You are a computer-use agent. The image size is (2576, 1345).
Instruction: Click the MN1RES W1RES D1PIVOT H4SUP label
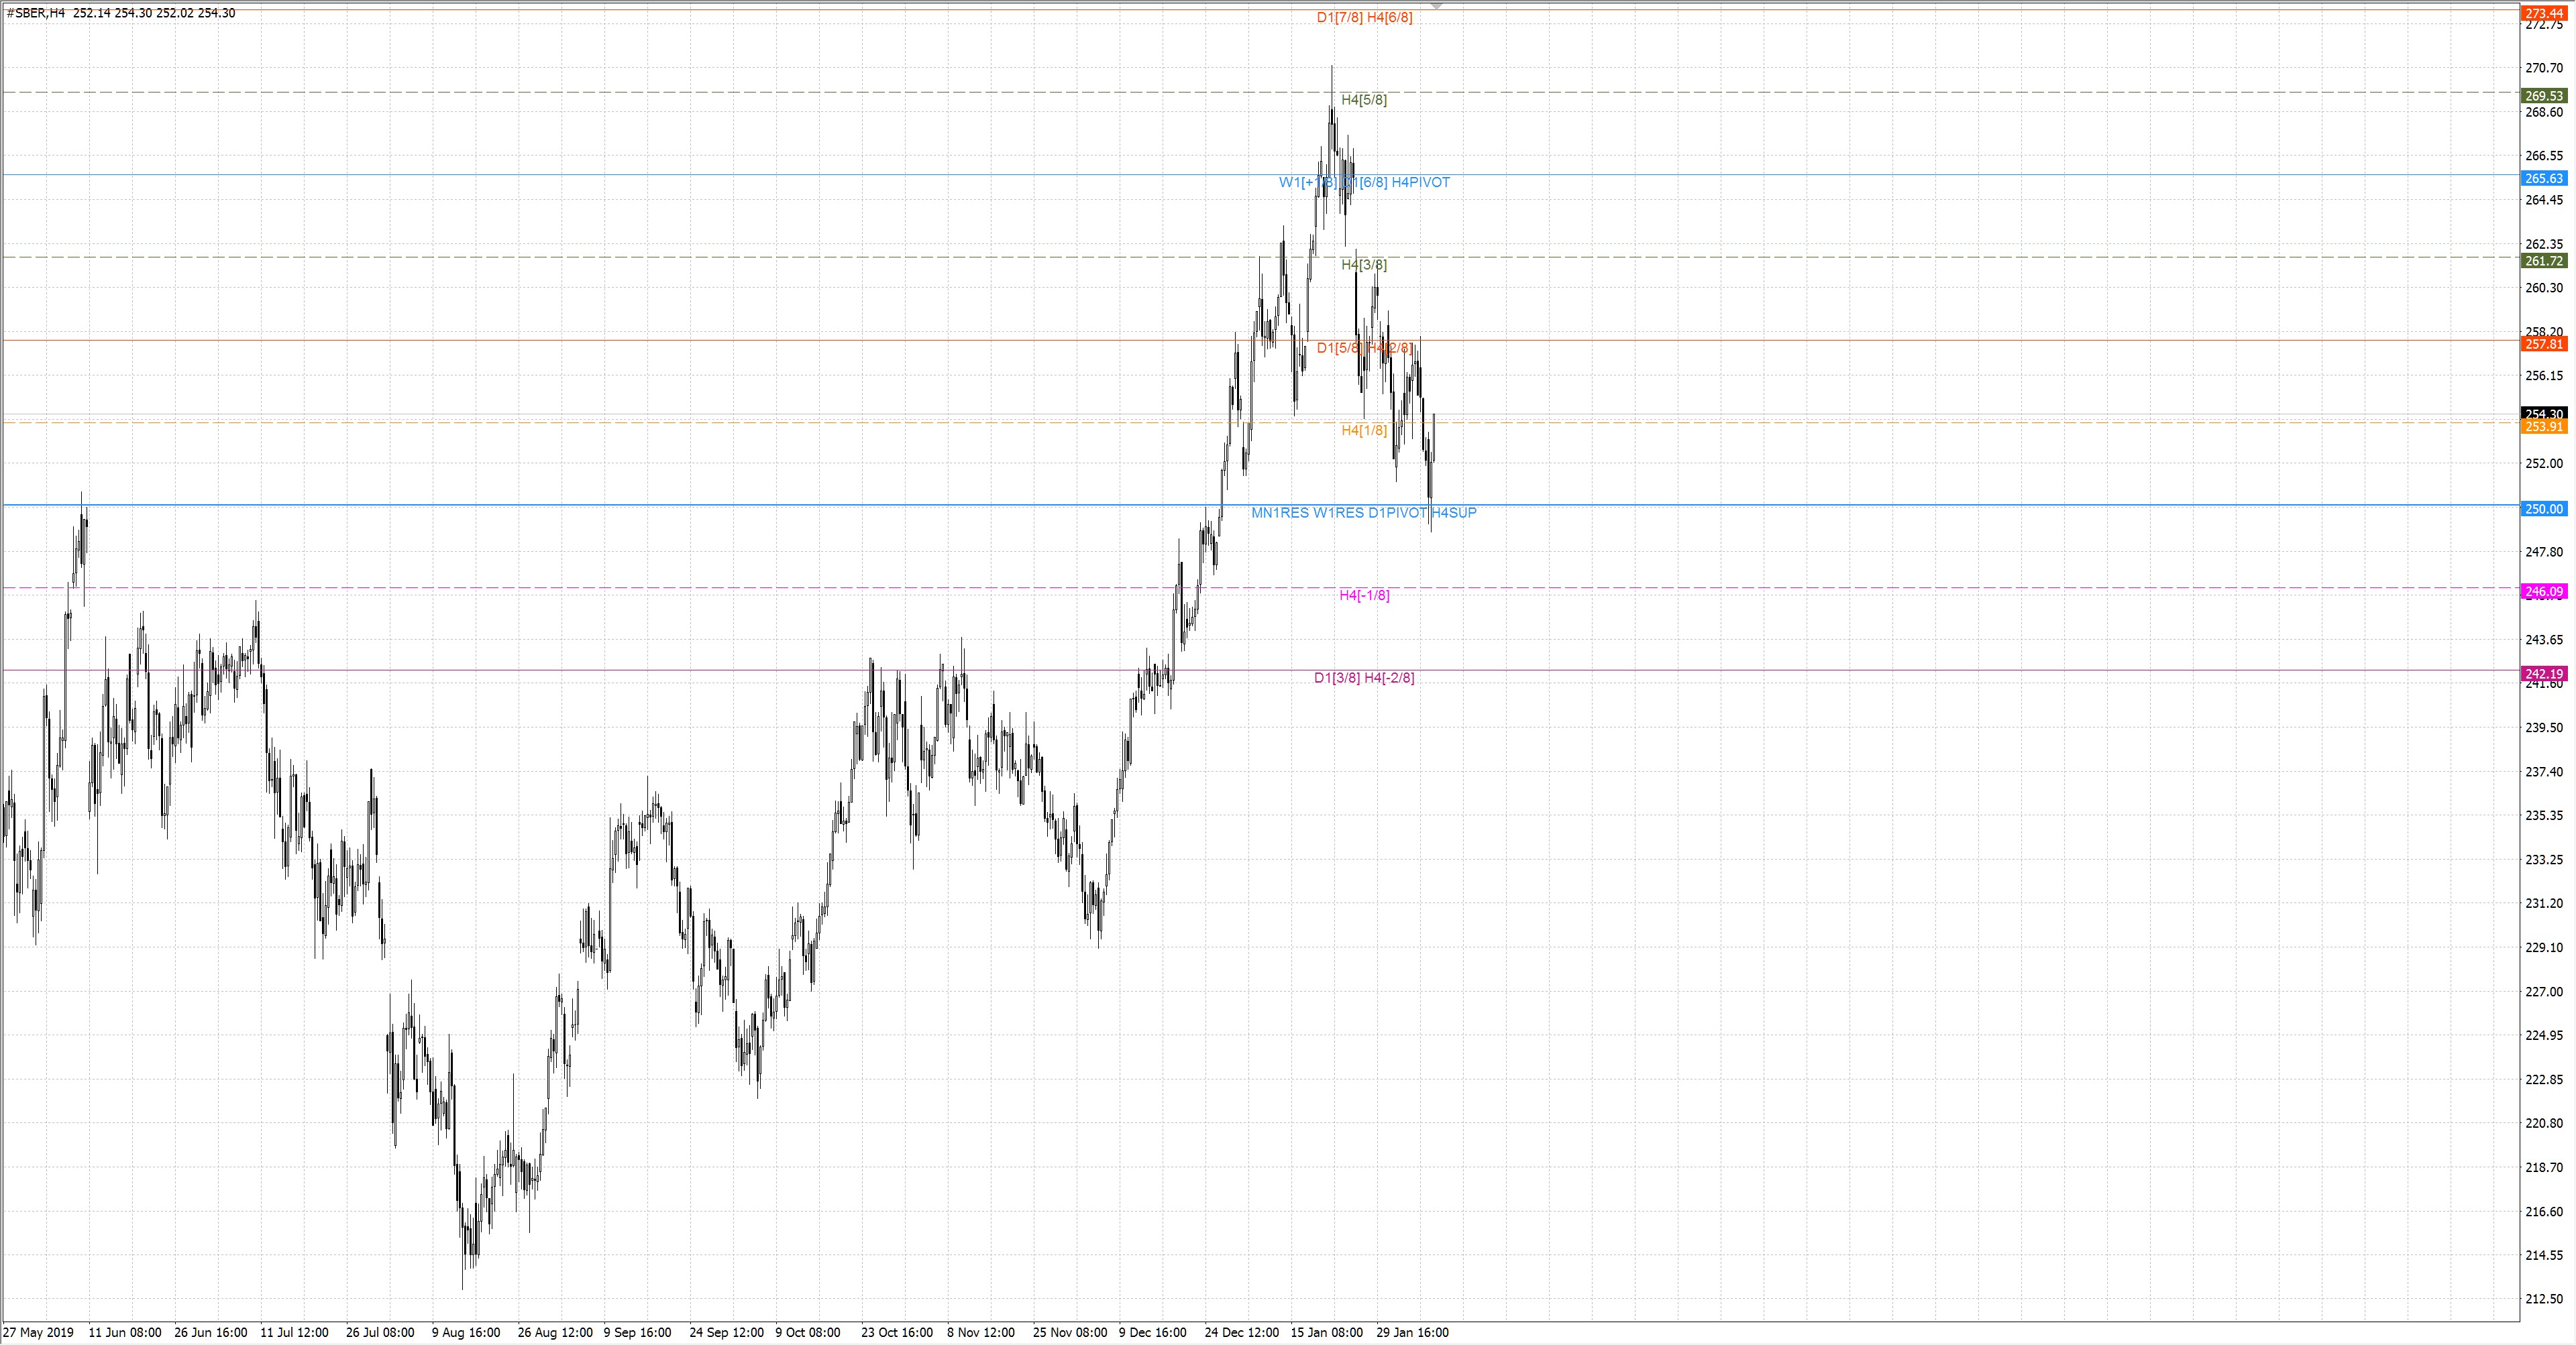point(1363,513)
